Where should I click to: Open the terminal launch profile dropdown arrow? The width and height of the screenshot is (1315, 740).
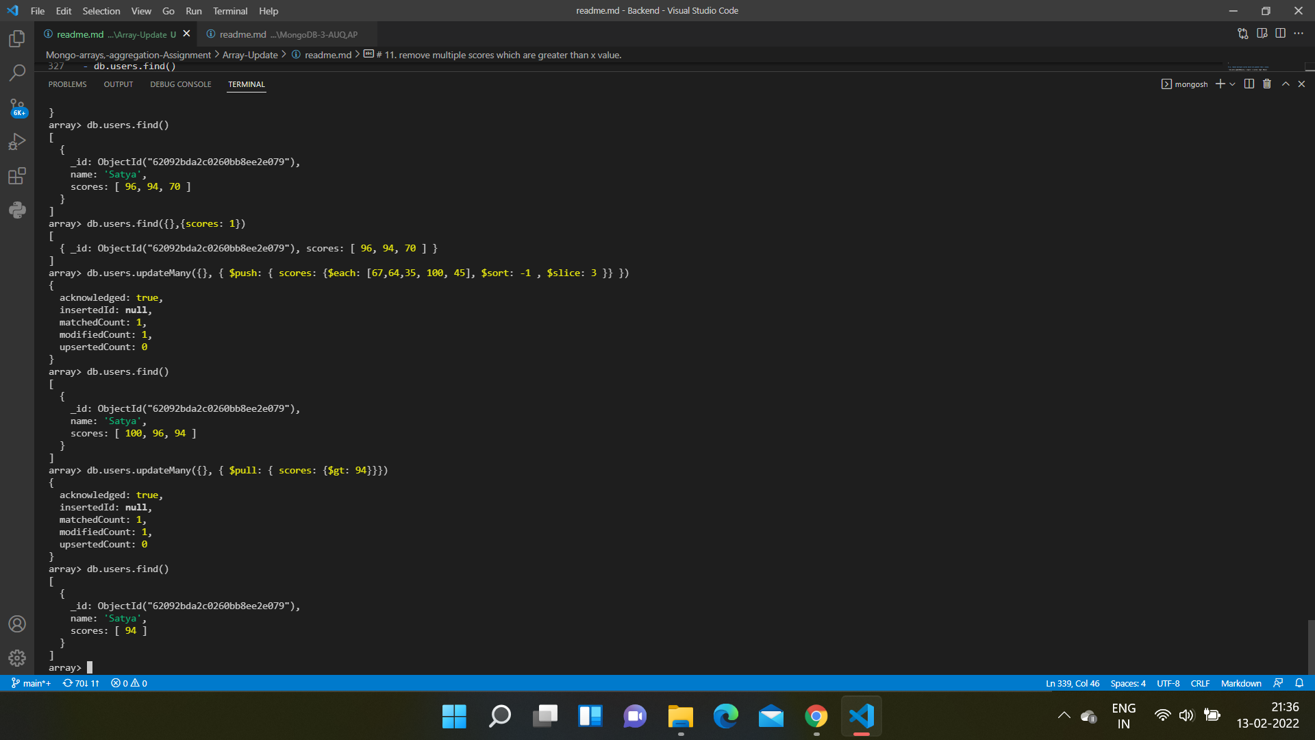(1233, 84)
